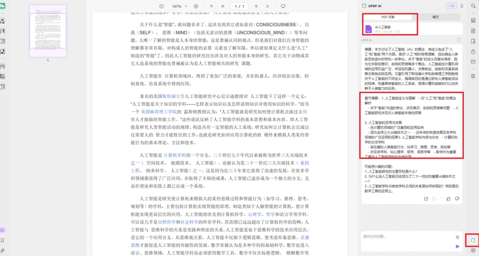
Task: Zoom out with the minus button
Action: tap(161, 6)
